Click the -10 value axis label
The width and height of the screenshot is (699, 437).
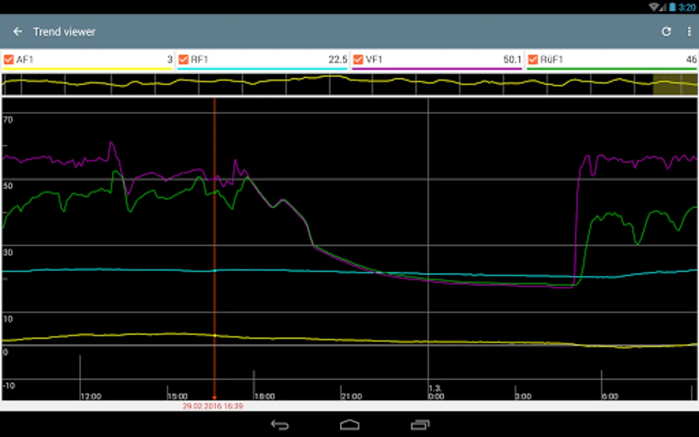click(9, 386)
